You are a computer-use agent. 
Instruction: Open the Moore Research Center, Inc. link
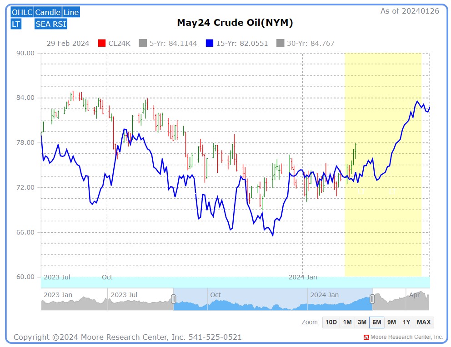pos(407,337)
